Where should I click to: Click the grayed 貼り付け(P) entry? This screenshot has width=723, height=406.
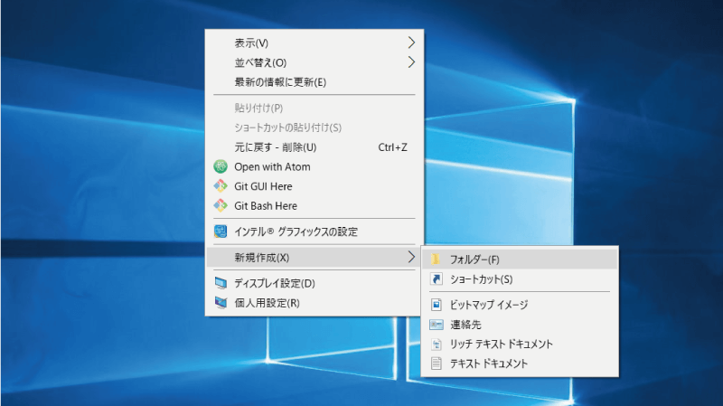tap(314, 108)
